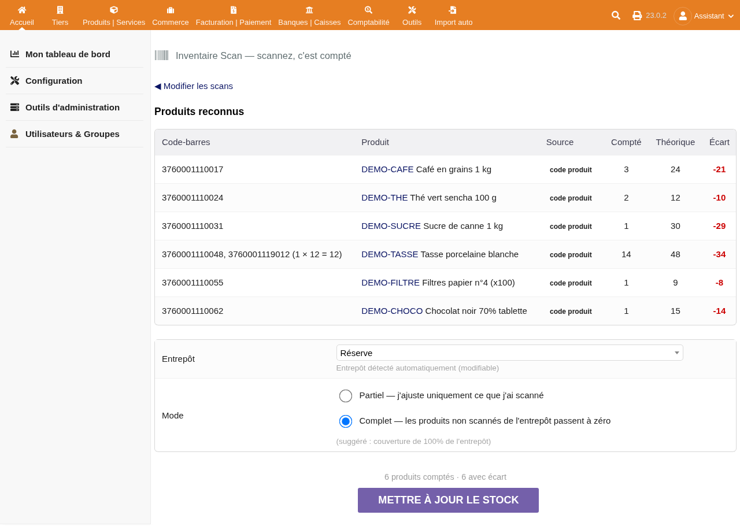Viewport: 740px width, 526px height.
Task: Open the Outils tools icon
Action: (412, 10)
